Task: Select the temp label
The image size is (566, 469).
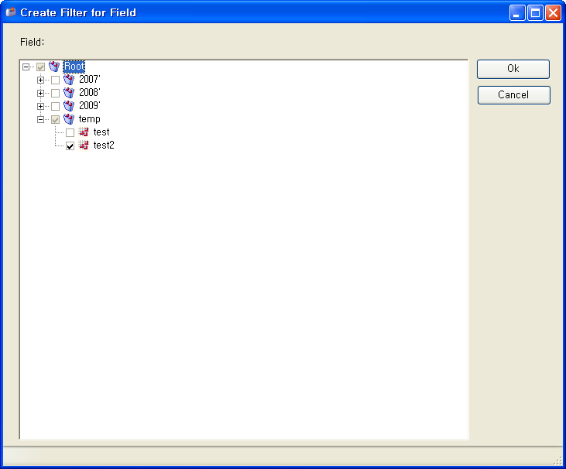Action: pos(90,119)
